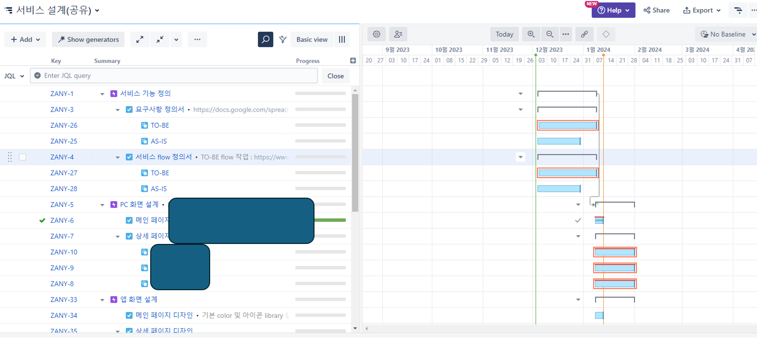Open the column layout icon beside Basic view
This screenshot has height=342, width=757.
(342, 39)
